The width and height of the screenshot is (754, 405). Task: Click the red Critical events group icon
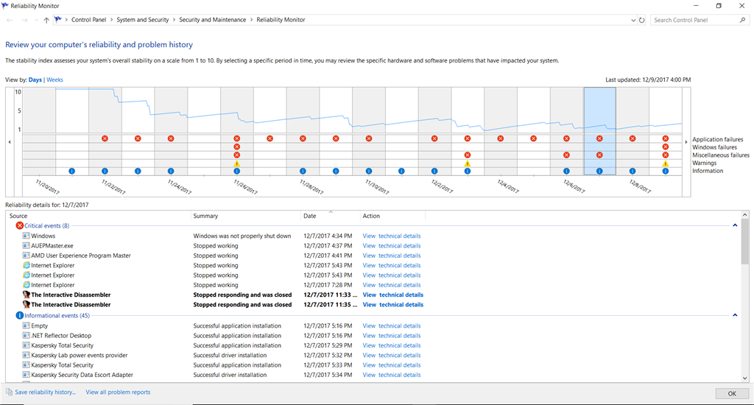pyautogui.click(x=20, y=225)
